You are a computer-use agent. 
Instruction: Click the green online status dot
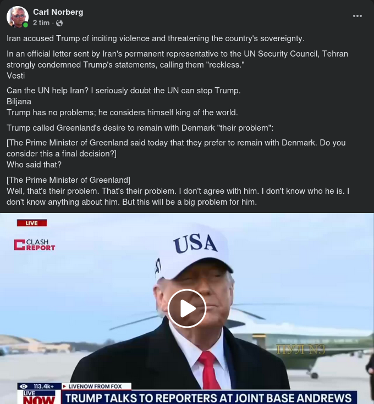tap(25, 25)
